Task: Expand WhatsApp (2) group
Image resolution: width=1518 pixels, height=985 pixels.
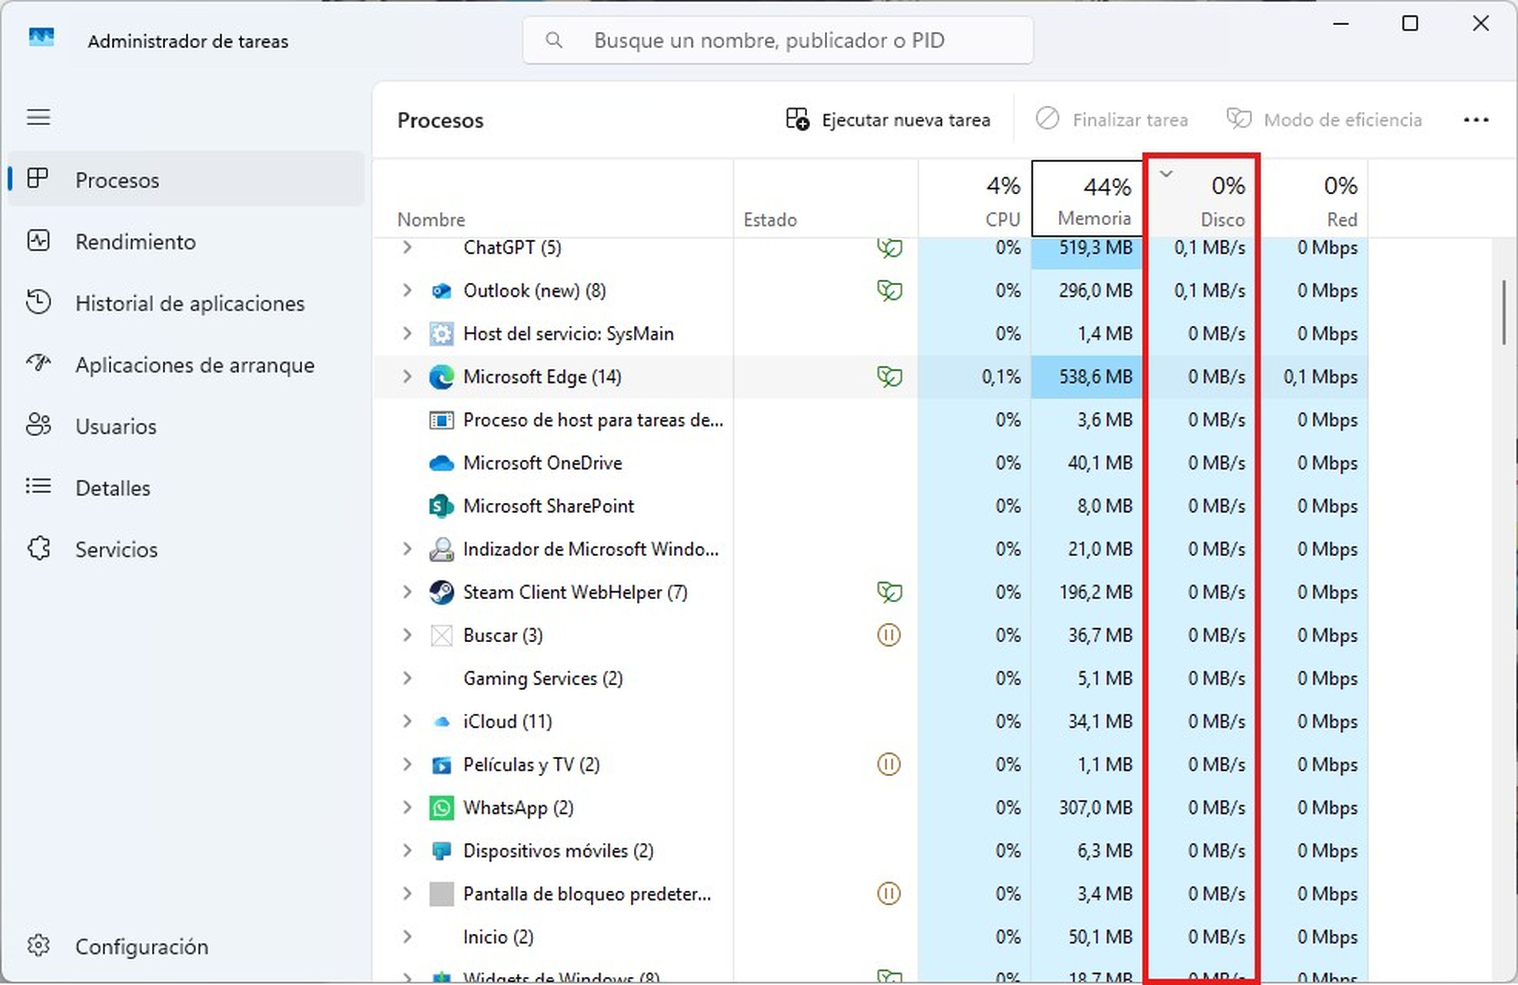Action: [407, 807]
